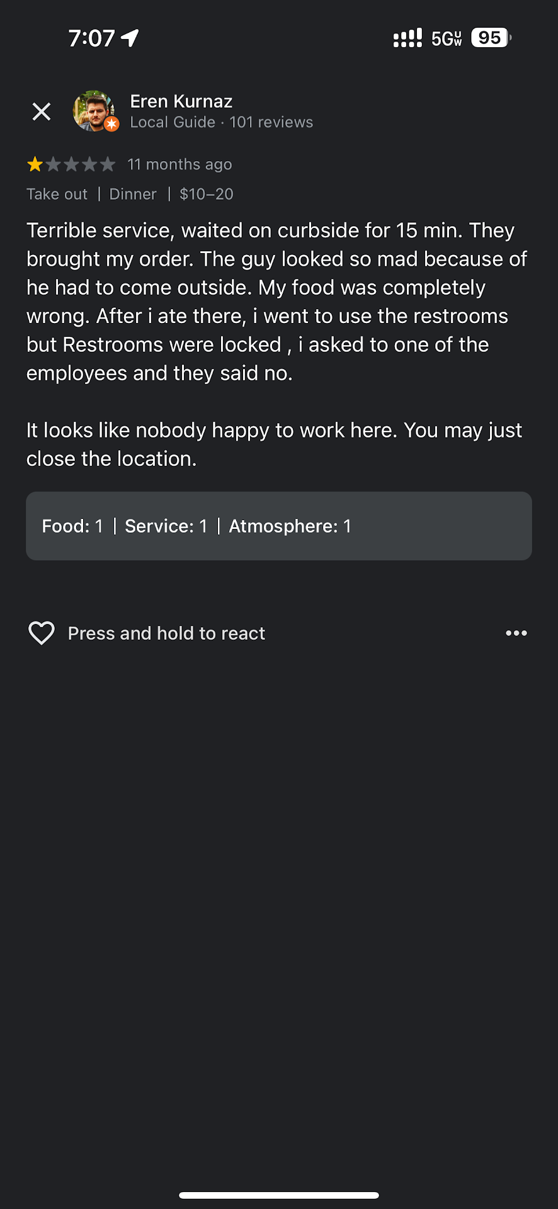Open reviewer name Eren Kurnaz
Screen dimensions: 558x1209
tap(181, 101)
